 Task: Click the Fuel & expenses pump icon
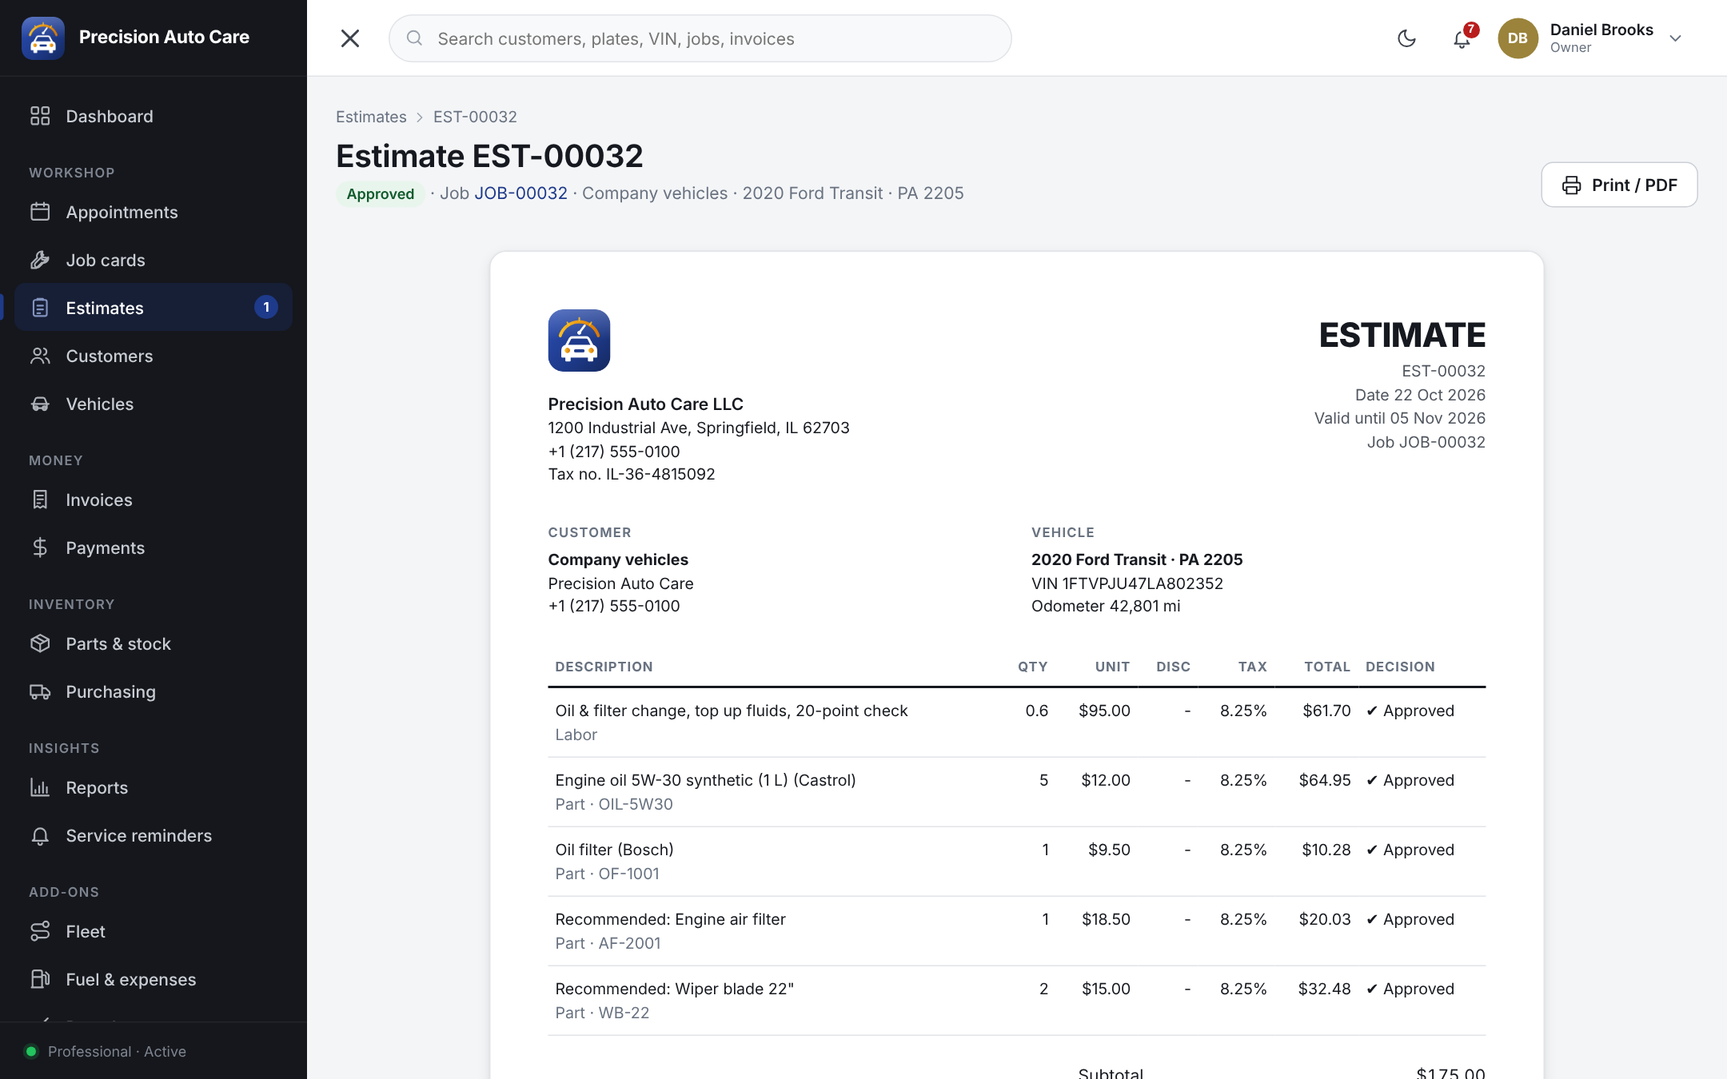click(40, 980)
